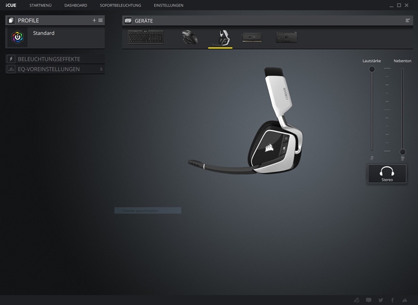The height and width of the screenshot is (305, 418).
Task: Select the RAM memory device icon
Action: click(251, 37)
